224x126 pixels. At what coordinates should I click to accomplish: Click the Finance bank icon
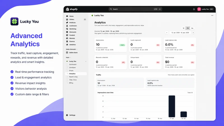[67, 41]
